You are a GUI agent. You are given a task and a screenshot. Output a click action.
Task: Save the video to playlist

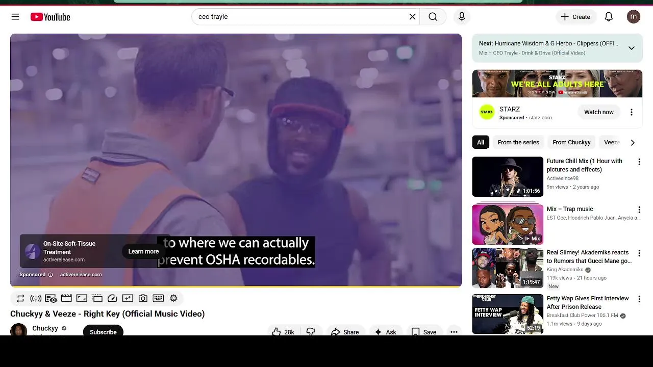[x=424, y=332]
